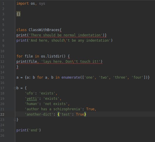This screenshot has height=142, width=155.
Task: Click line number 22 in the gutter
Action: 2,114
